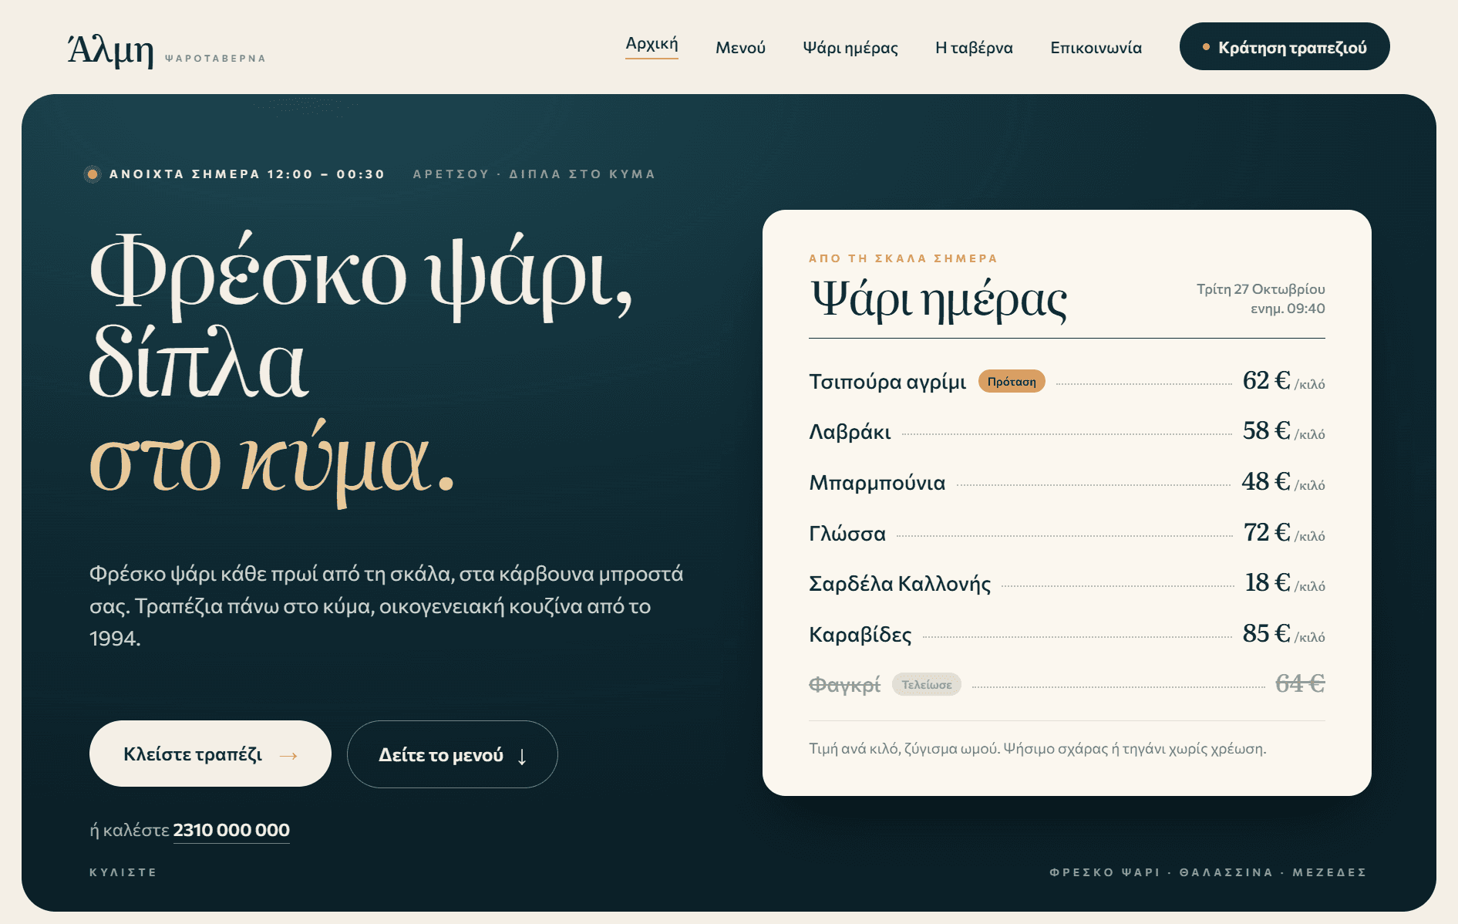1458x924 pixels.
Task: Click ΦΡΕΣΚΟ ΨΑΡΙ · ΘΑΛΑΣΣΙΝΑ · ΜΕΖΕΔΕΣ footer text
Action: click(1208, 872)
